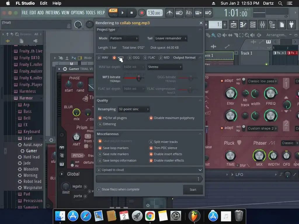Enable Save note markers option
This screenshot has width=299, height=224.
point(100,154)
